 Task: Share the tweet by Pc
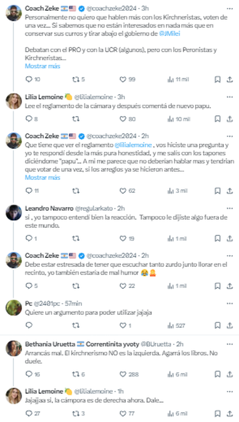[230, 326]
